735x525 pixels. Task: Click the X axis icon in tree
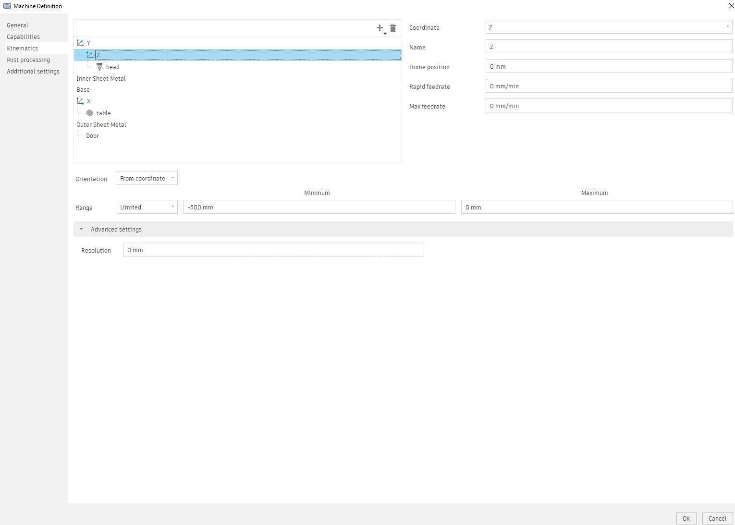[x=80, y=101]
